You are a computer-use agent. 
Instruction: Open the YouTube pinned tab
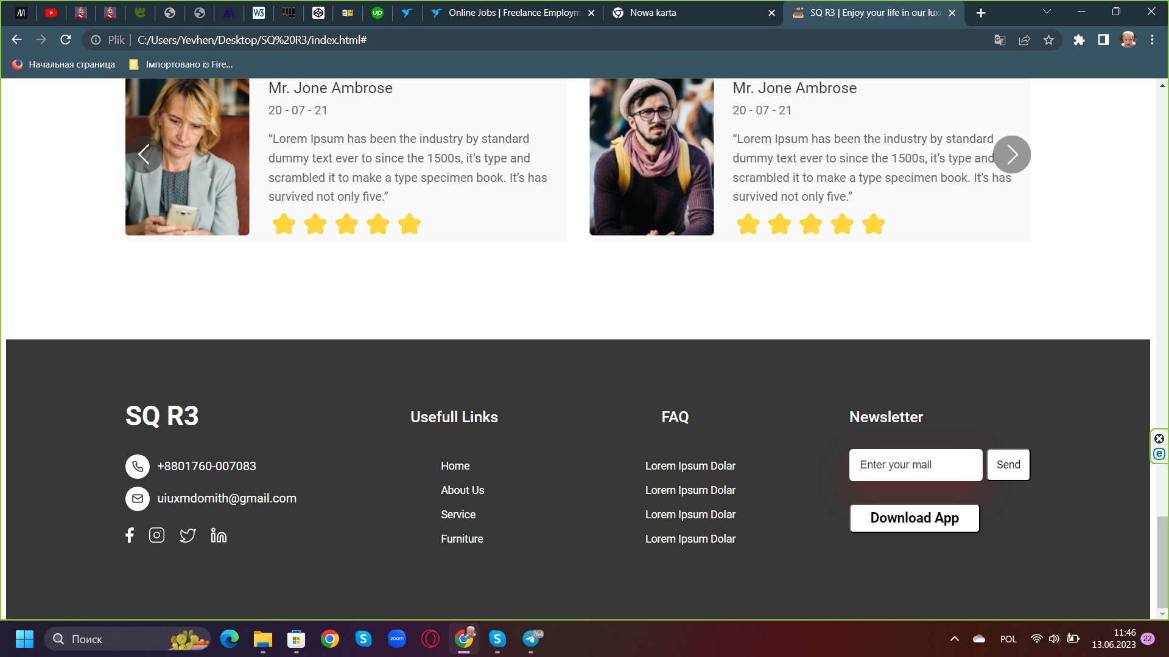tap(51, 13)
